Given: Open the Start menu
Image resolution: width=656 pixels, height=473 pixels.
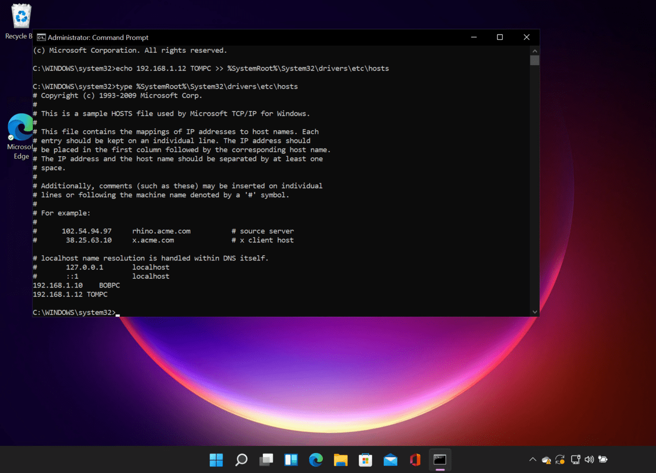Looking at the screenshot, I should [216, 460].
